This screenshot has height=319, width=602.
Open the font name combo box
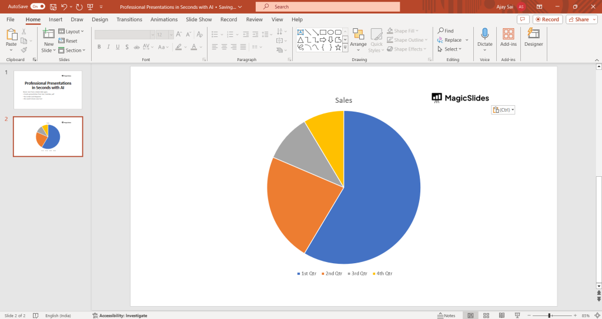(x=125, y=35)
